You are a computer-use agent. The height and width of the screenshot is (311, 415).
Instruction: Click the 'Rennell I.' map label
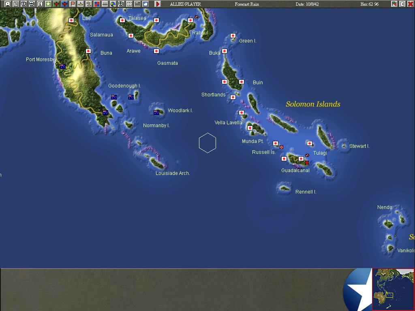[306, 192]
